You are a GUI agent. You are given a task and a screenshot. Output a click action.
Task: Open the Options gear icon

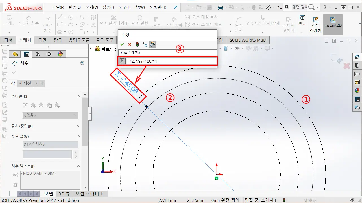[268, 7]
